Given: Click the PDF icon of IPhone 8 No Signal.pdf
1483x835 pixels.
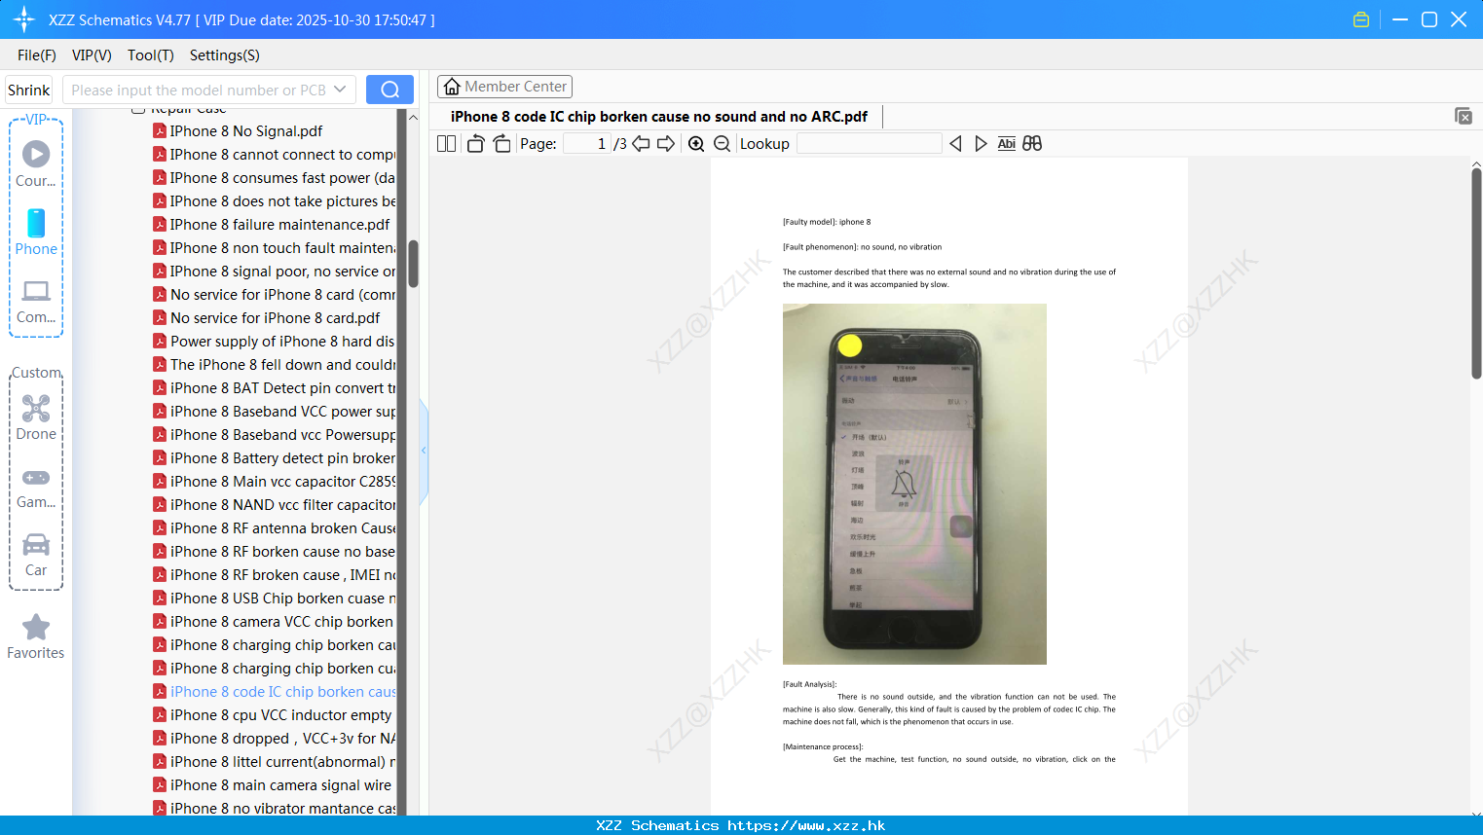Looking at the screenshot, I should 160,130.
